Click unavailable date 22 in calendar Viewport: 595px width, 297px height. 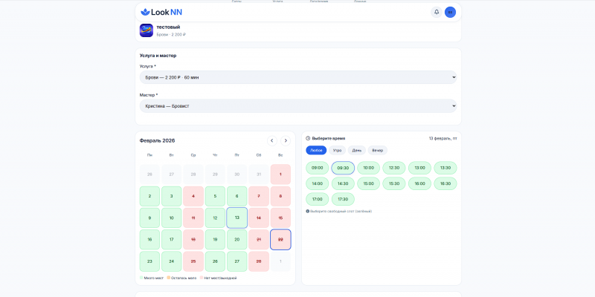click(281, 239)
